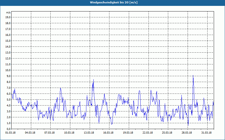This screenshot has width=225, height=140.
Task: Click the 28.03.18 date label
Action: 187,132
